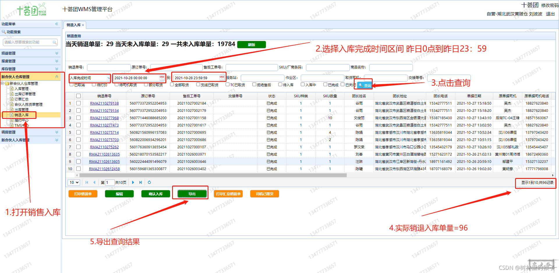Tick the 部分取货 status checkbox
This screenshot has width=559, height=273.
pos(146,84)
